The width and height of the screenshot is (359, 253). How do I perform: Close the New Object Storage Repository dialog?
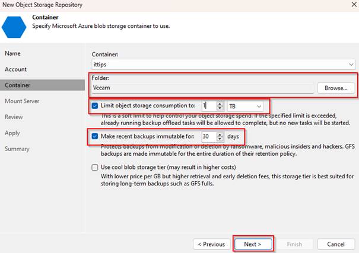(x=354, y=4)
